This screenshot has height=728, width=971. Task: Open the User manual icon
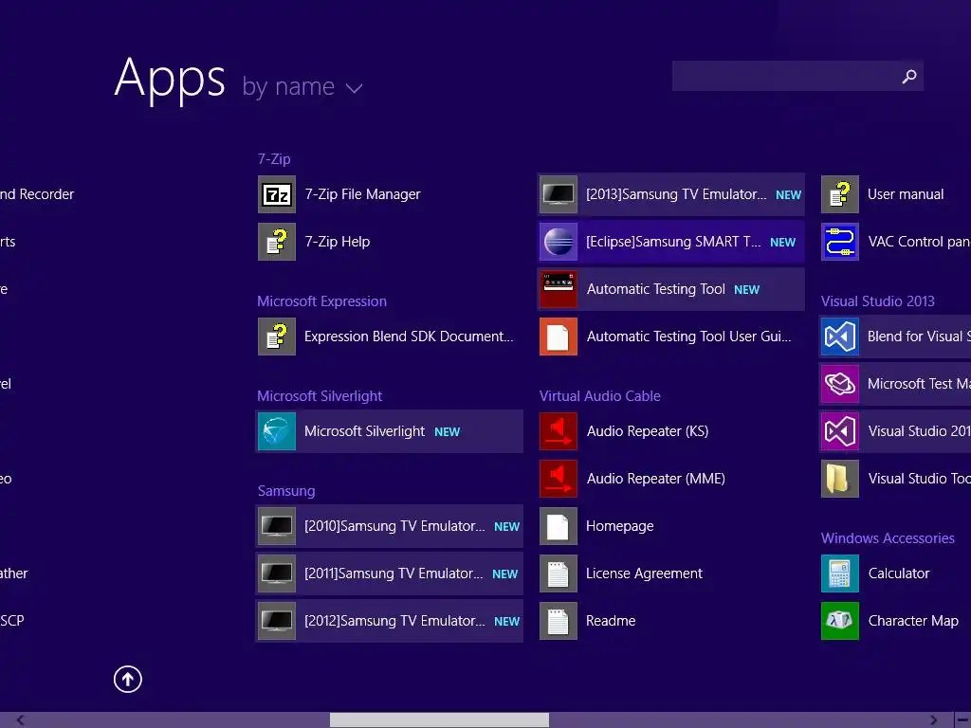tap(840, 194)
